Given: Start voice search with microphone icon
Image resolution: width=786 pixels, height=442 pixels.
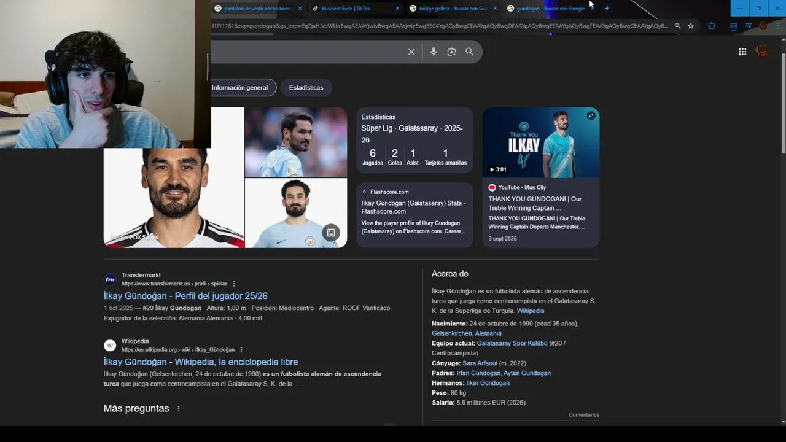Looking at the screenshot, I should coord(434,52).
